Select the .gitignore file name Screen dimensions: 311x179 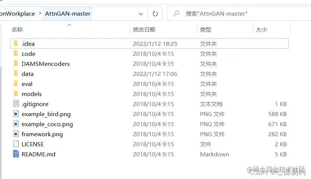35,104
